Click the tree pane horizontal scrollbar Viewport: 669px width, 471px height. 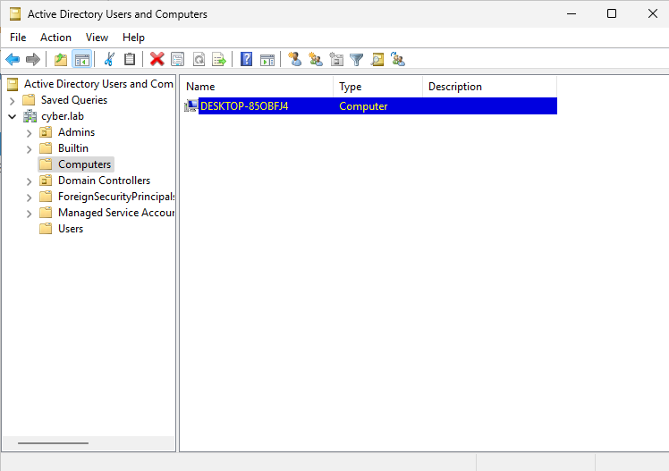click(x=54, y=443)
